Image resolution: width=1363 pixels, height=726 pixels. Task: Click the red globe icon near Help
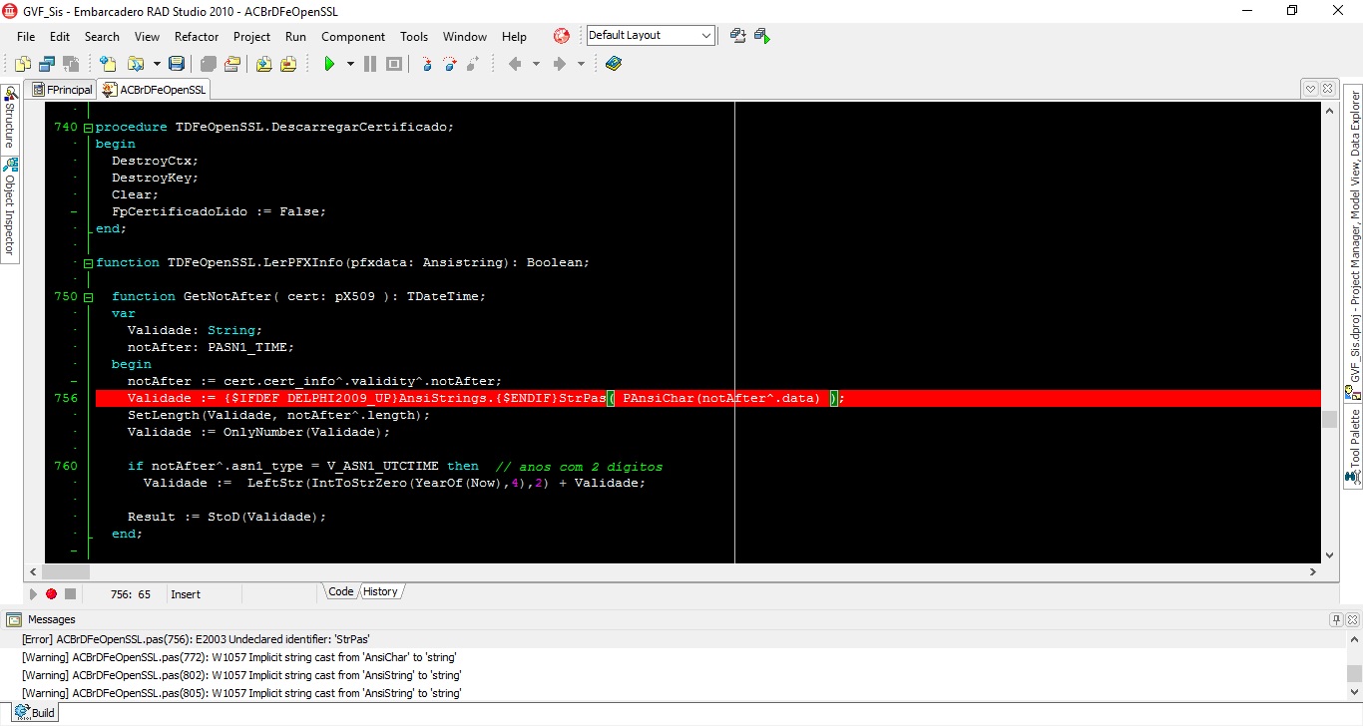pos(562,36)
